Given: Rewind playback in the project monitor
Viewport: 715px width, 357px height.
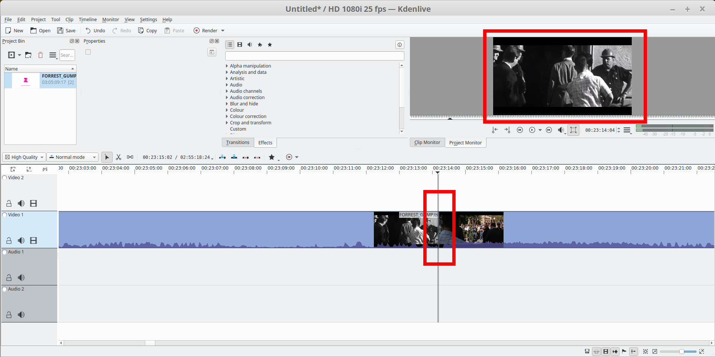Looking at the screenshot, I should (x=520, y=130).
